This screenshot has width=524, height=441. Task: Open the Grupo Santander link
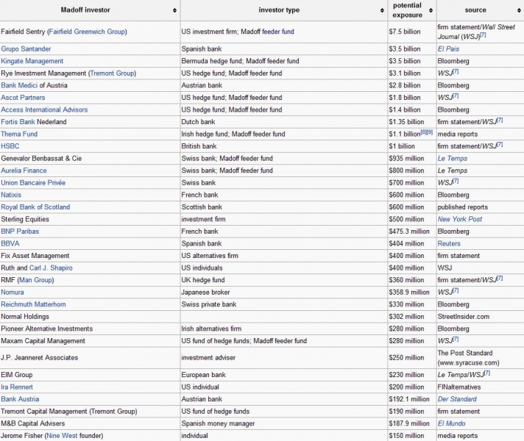point(26,49)
